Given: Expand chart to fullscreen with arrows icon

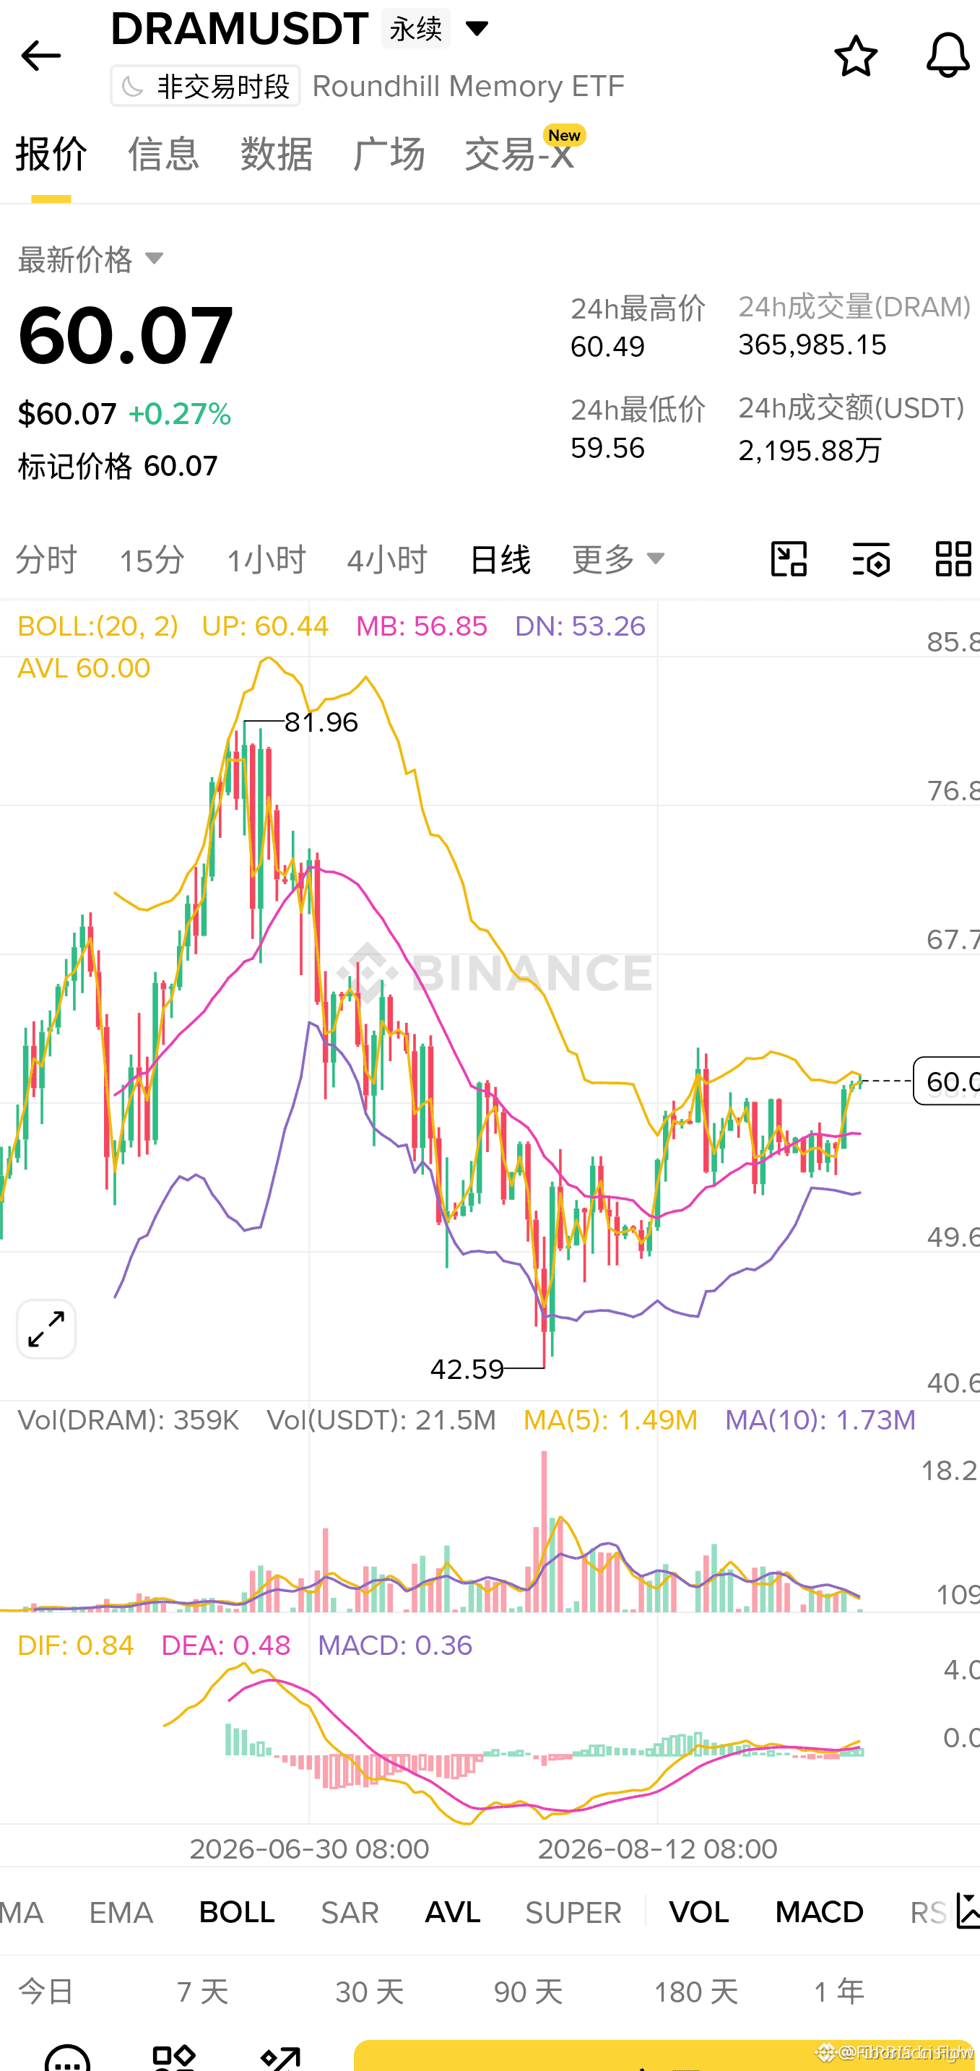Looking at the screenshot, I should pos(45,1329).
